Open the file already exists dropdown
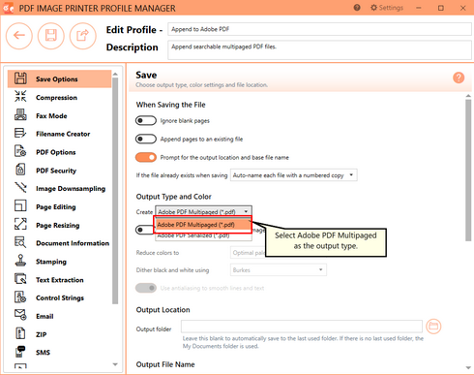The width and height of the screenshot is (474, 375). (293, 175)
